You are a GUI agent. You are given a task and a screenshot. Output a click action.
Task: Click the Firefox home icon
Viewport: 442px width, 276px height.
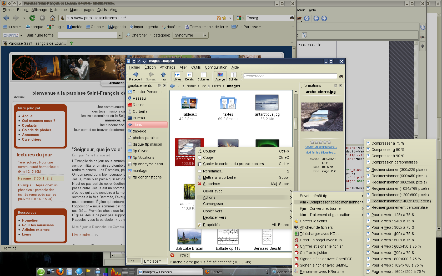52,18
